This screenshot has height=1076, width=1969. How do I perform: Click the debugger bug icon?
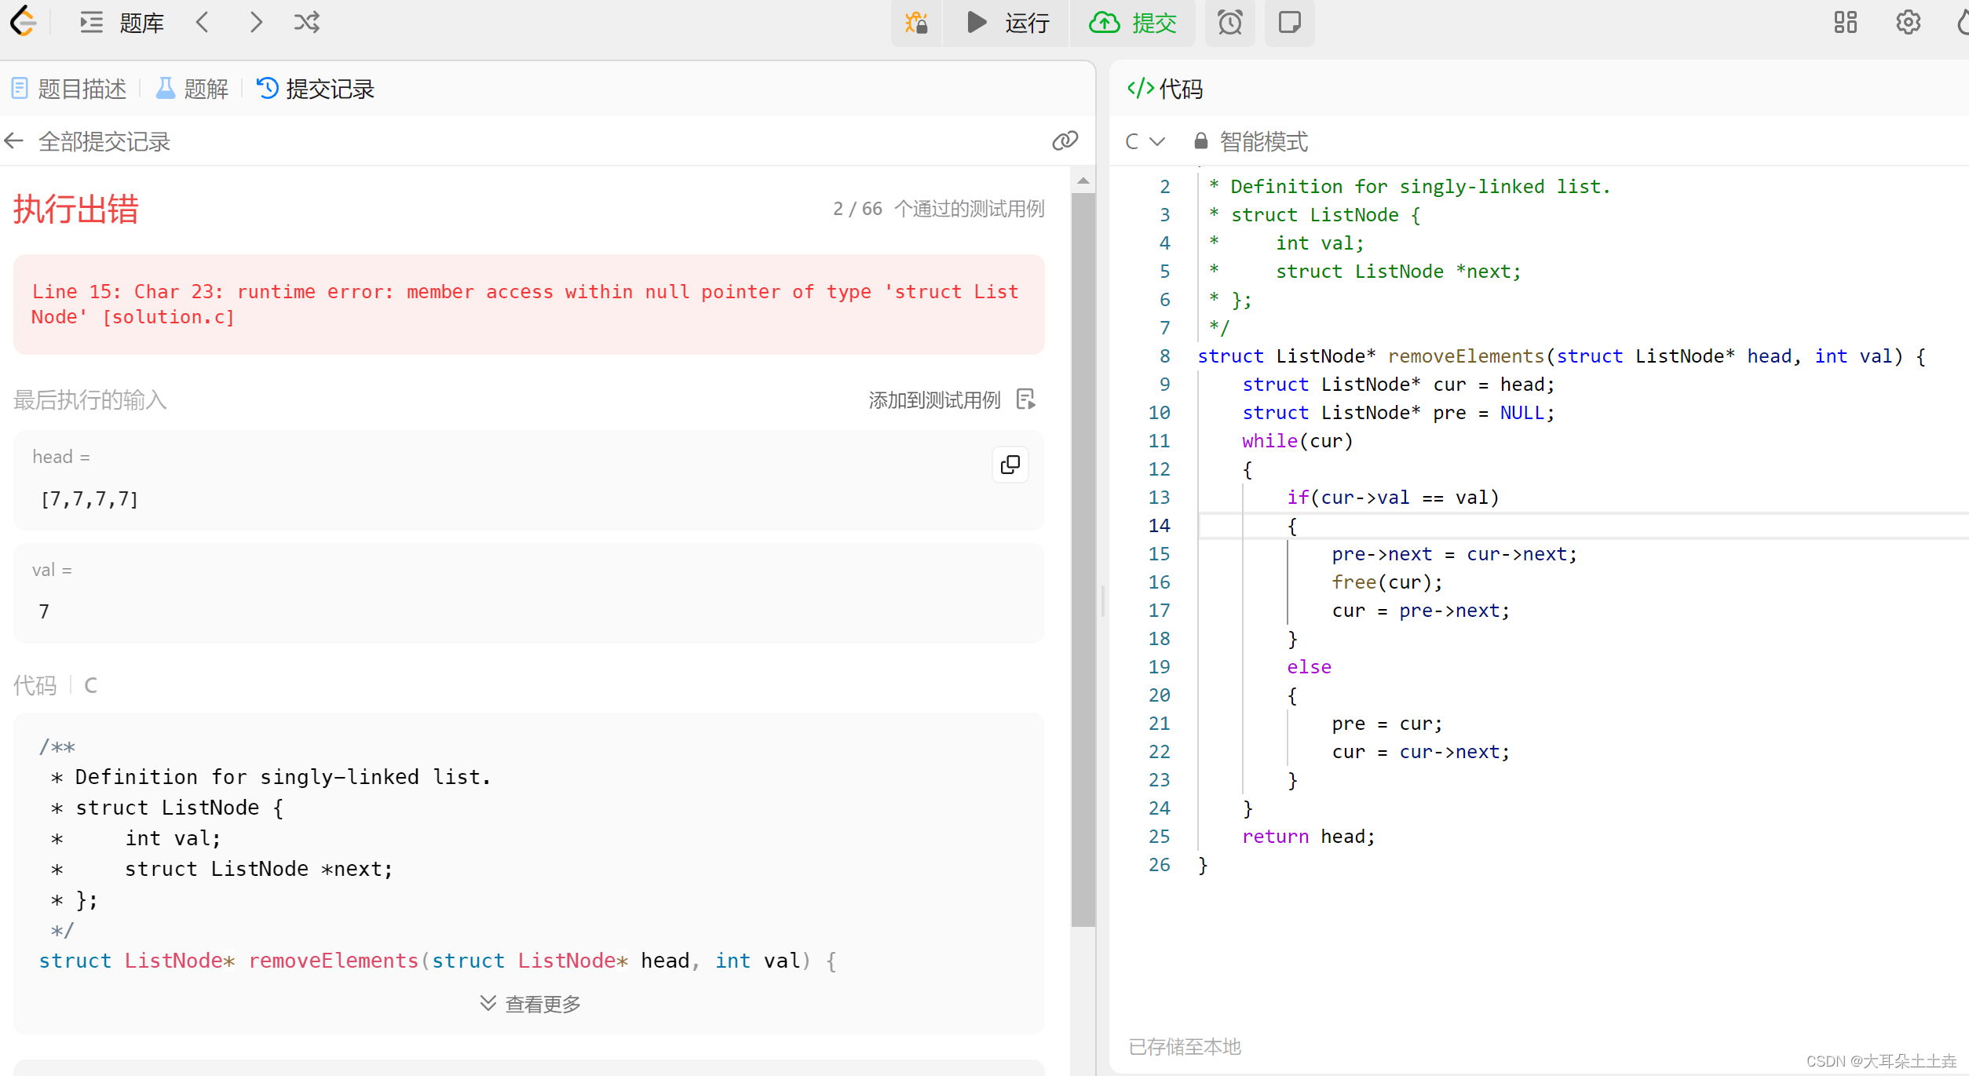915,22
